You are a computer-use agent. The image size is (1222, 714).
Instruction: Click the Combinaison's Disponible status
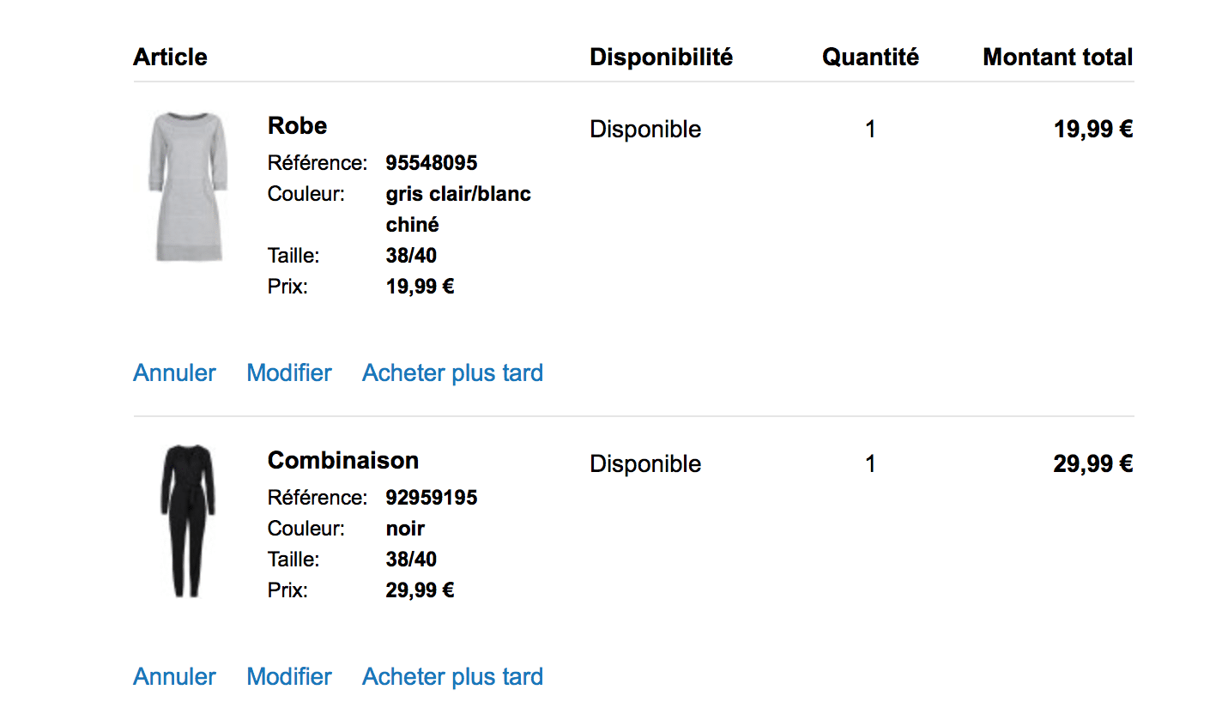point(645,464)
